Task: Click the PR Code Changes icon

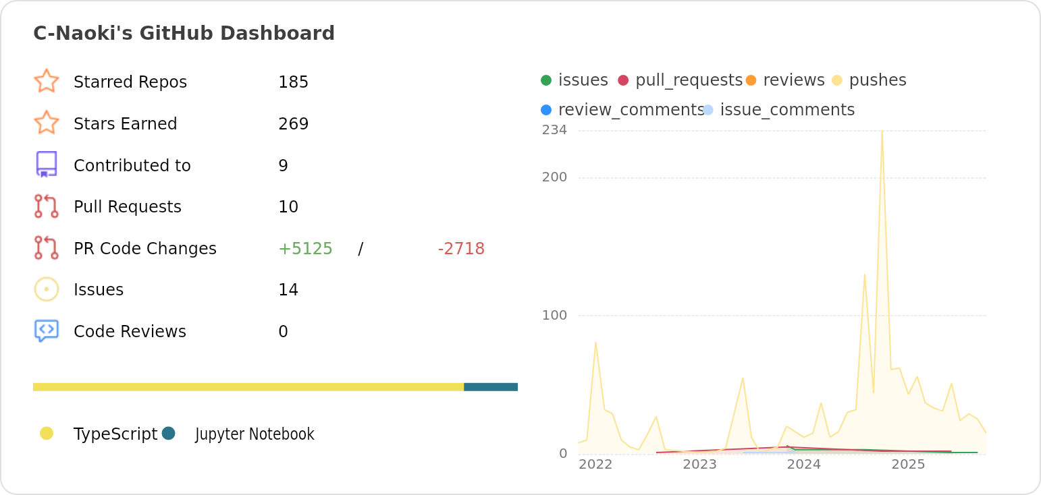Action: tap(47, 248)
